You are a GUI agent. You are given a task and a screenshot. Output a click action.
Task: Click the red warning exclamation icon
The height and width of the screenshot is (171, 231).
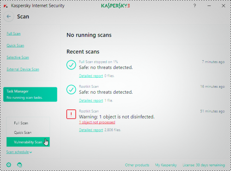pos(71,114)
